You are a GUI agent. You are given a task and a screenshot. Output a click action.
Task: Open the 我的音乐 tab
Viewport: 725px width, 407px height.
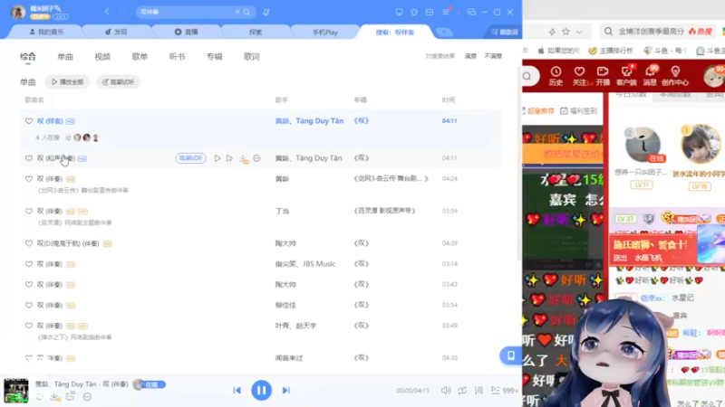coord(47,32)
